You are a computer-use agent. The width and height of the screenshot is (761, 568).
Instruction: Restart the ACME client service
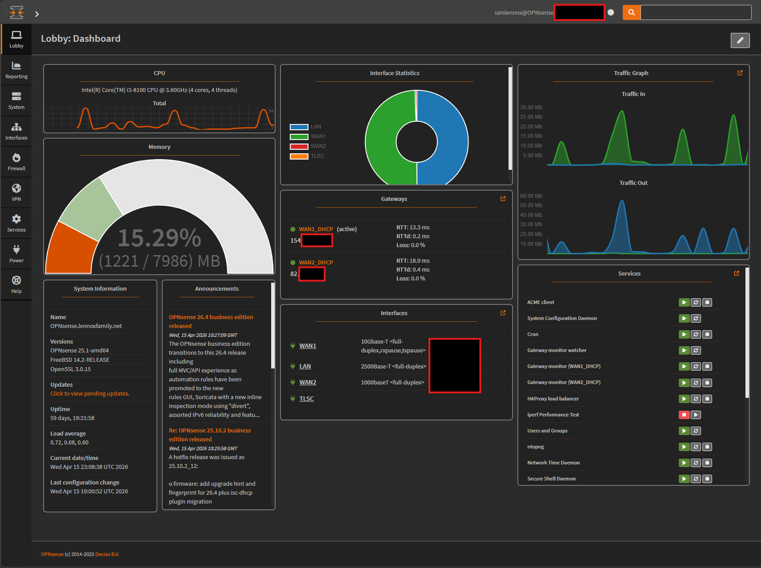(x=696, y=303)
